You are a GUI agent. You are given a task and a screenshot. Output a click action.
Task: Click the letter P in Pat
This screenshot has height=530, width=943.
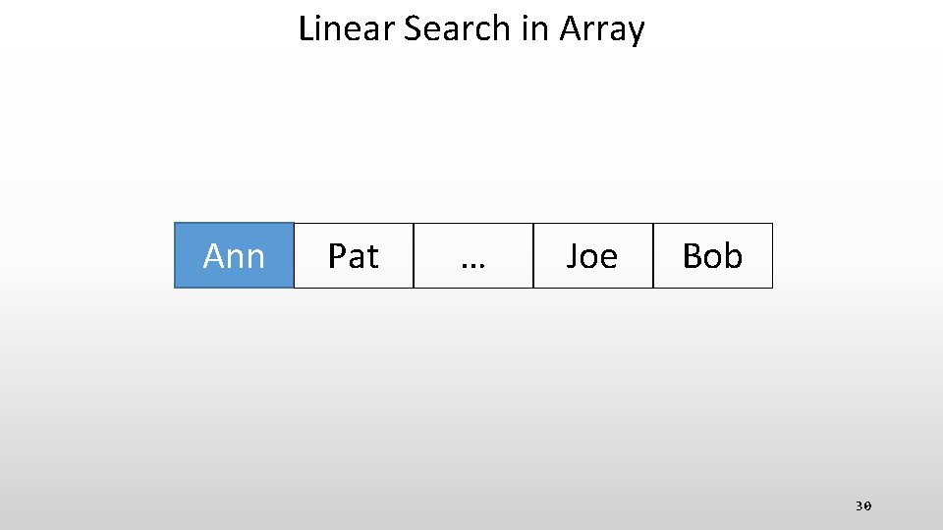pos(337,256)
